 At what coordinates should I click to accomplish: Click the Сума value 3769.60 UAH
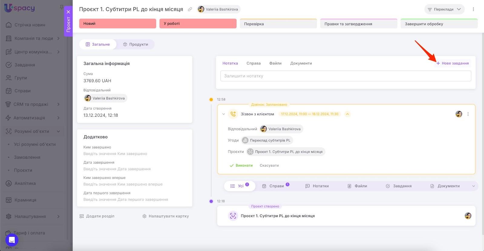97,81
